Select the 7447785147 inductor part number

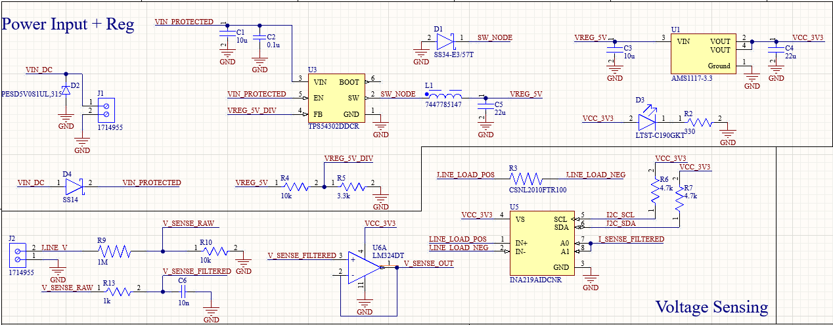click(443, 105)
